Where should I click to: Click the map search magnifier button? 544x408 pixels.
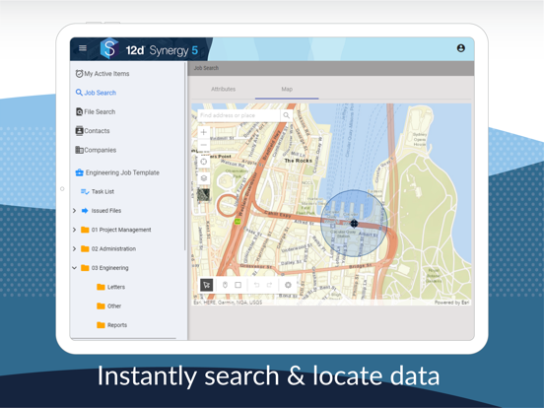286,115
